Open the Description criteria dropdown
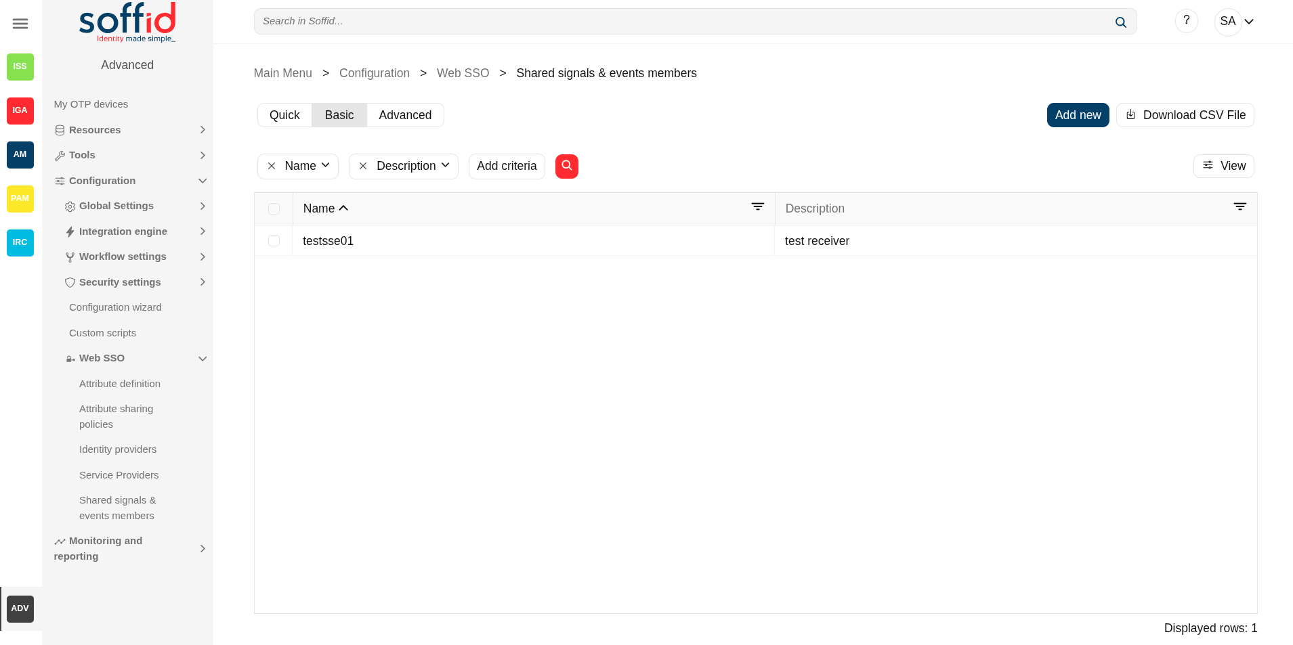 click(x=446, y=165)
